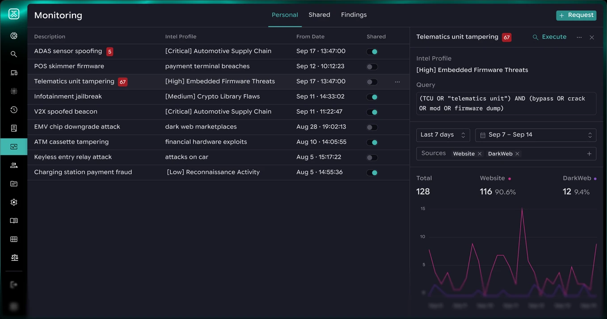This screenshot has height=319, width=607.
Task: Toggle Shared for Infotainment jailbreak
Action: click(372, 97)
